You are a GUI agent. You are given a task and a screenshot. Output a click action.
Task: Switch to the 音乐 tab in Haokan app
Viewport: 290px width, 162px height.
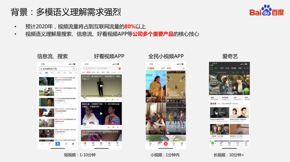click(98, 72)
